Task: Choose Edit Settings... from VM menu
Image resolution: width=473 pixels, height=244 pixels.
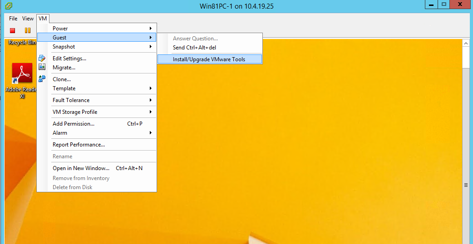Action: (97, 59)
